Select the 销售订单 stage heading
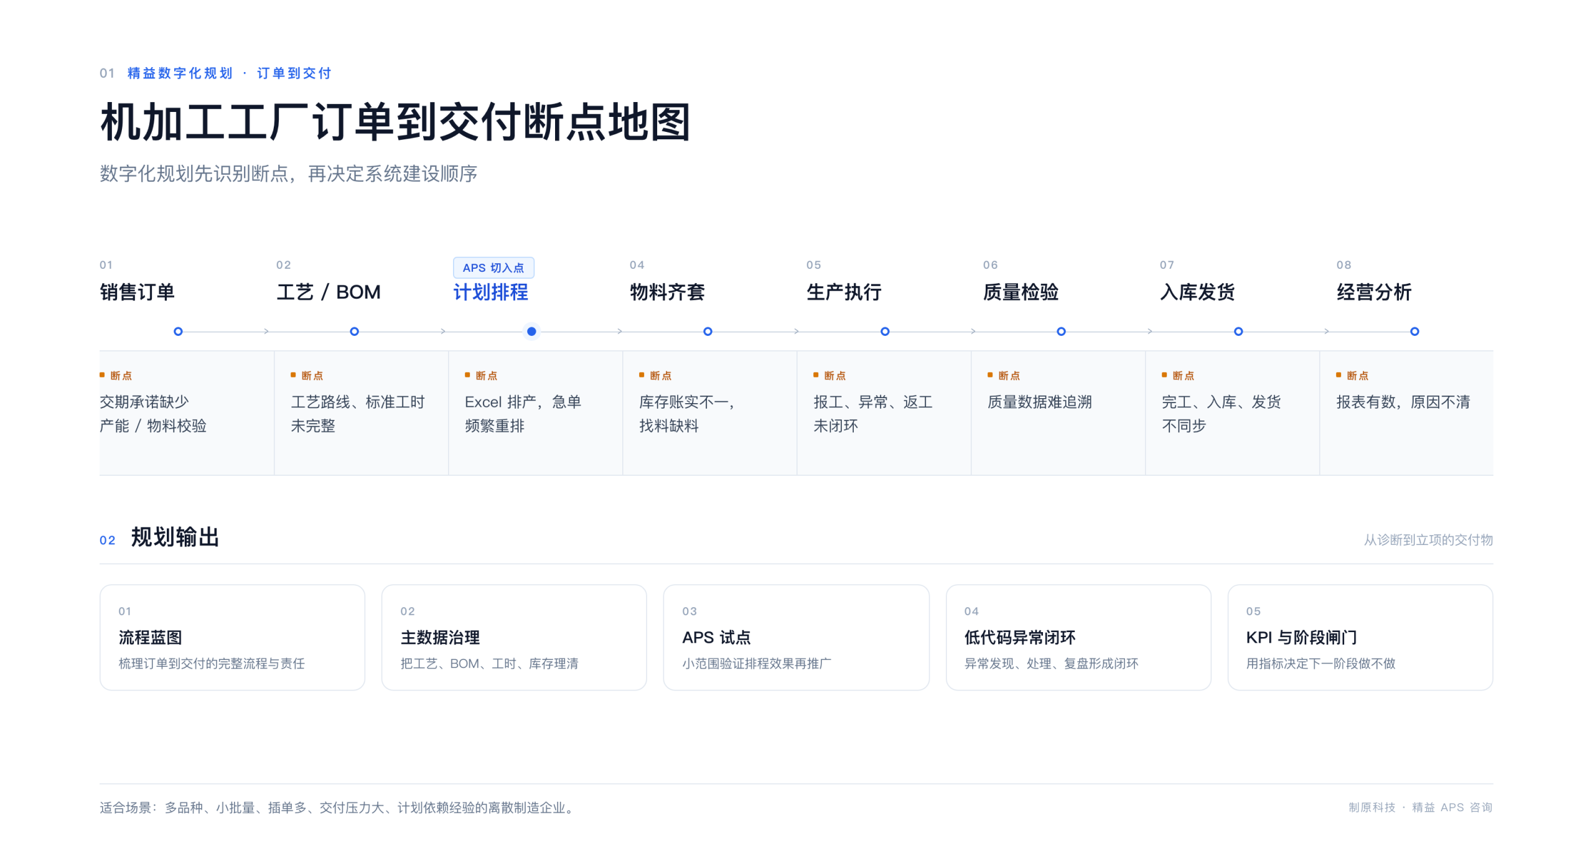The image size is (1593, 856). pos(137,292)
